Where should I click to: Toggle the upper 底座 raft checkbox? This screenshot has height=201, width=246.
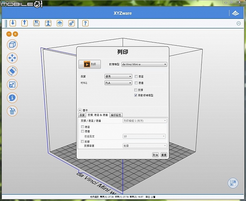pos(136,76)
